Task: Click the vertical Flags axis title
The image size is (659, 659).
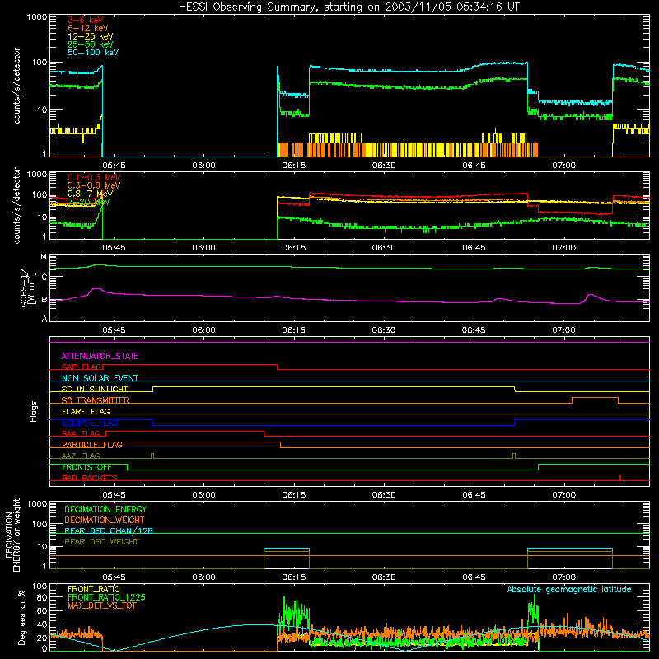Action: pyautogui.click(x=34, y=411)
